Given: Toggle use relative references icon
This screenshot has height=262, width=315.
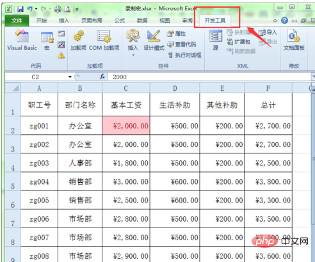Looking at the screenshot, I should [x=61, y=44].
